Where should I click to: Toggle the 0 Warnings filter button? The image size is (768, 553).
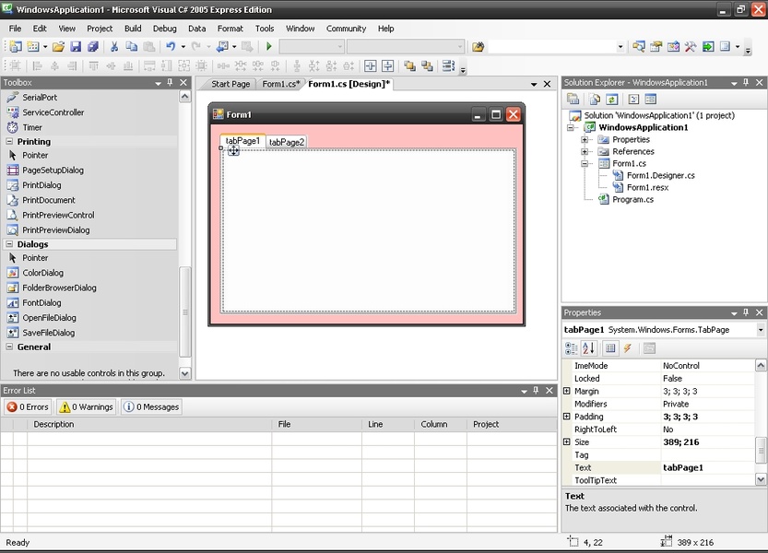tap(86, 406)
